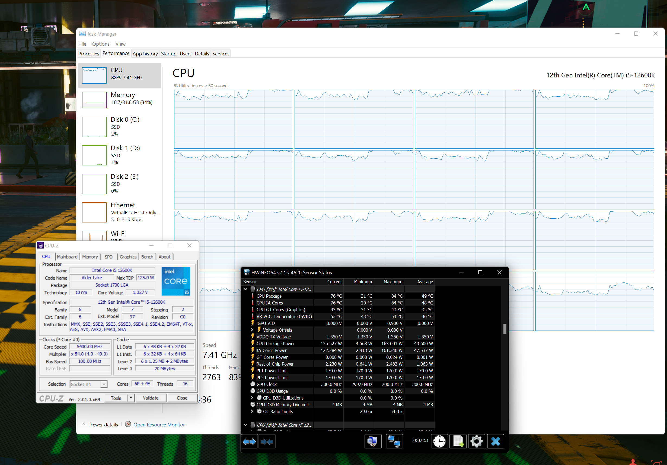Click CPU-Z Validate button
The width and height of the screenshot is (667, 465).
tap(151, 398)
